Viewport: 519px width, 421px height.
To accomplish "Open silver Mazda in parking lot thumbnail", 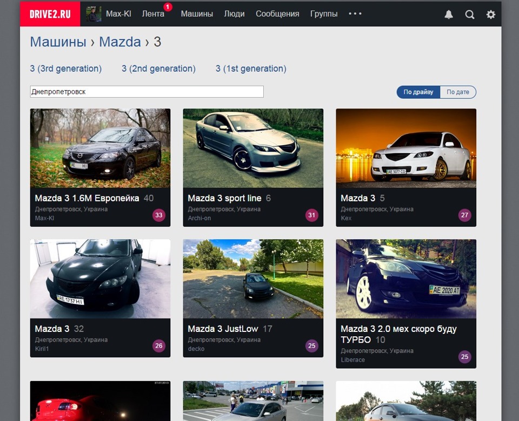I will coord(253,401).
